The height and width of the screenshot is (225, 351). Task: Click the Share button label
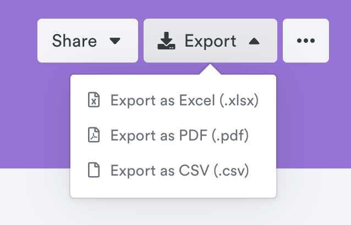coord(74,41)
